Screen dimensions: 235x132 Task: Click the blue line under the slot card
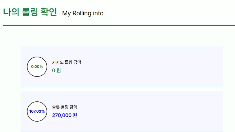(122, 132)
